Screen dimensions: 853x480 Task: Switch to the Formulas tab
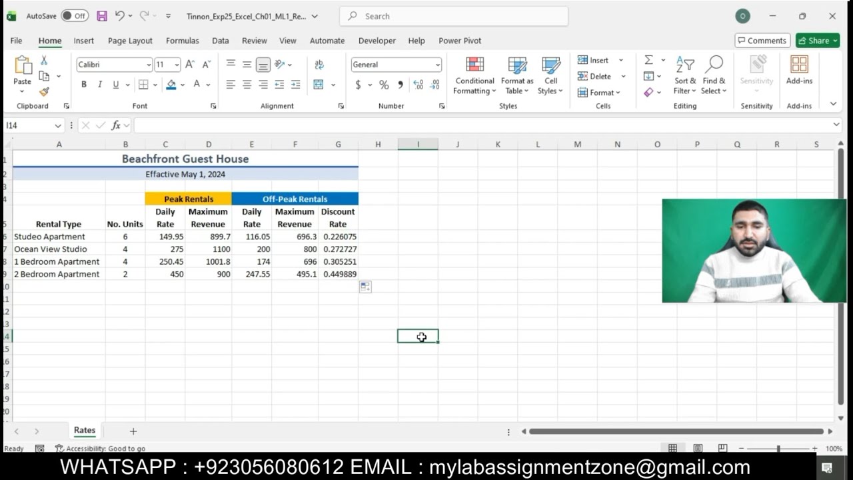(183, 41)
